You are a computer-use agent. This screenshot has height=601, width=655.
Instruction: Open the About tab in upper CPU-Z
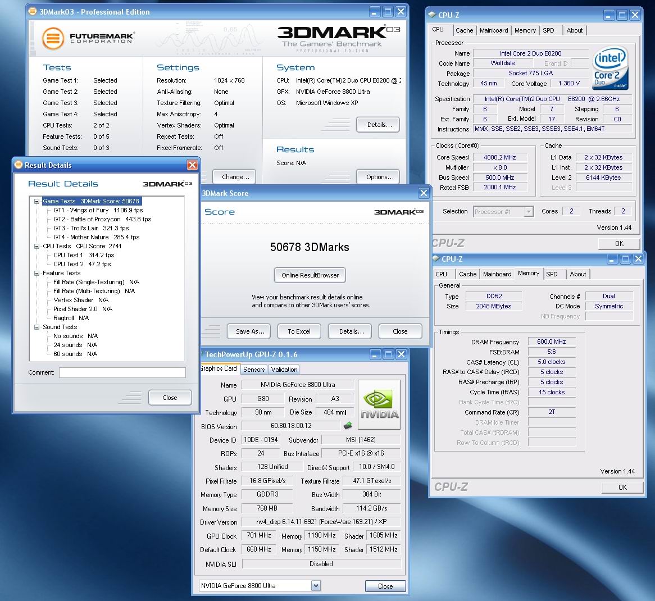[x=574, y=30]
